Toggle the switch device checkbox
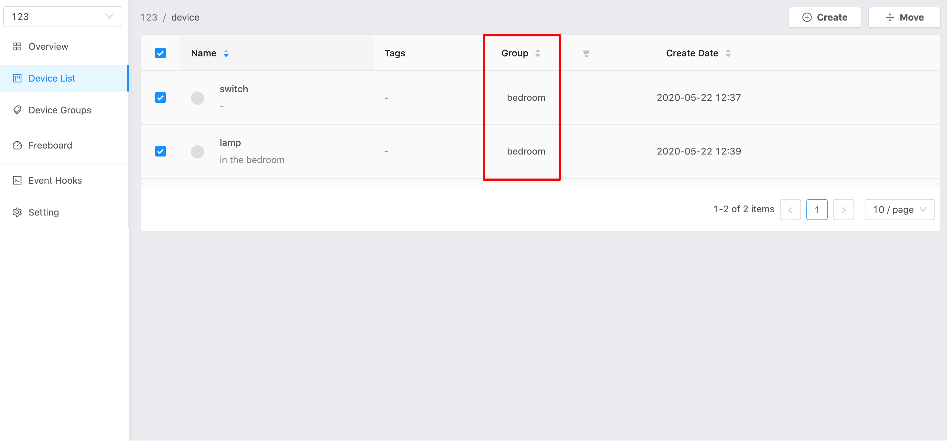Screen dimensions: 947x441 coord(160,97)
